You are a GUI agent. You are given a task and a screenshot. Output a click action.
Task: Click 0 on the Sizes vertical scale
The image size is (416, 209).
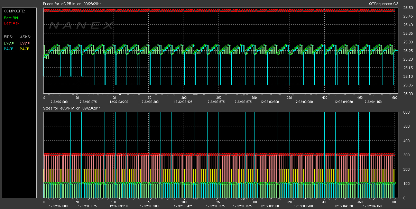(x=404, y=198)
